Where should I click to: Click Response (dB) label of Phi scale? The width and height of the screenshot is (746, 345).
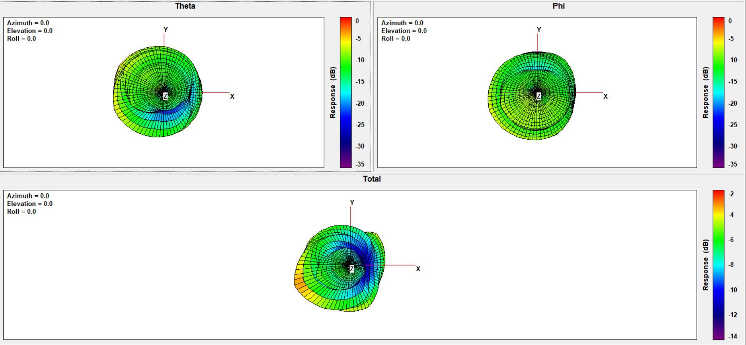click(705, 92)
